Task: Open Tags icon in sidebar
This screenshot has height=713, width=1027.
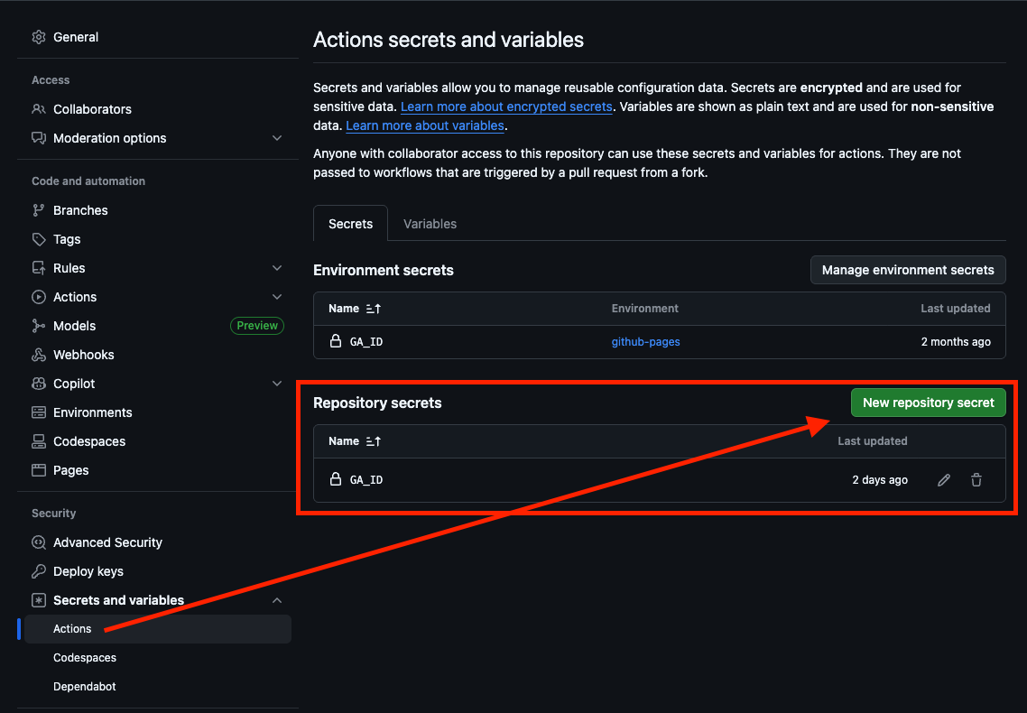Action: tap(39, 239)
